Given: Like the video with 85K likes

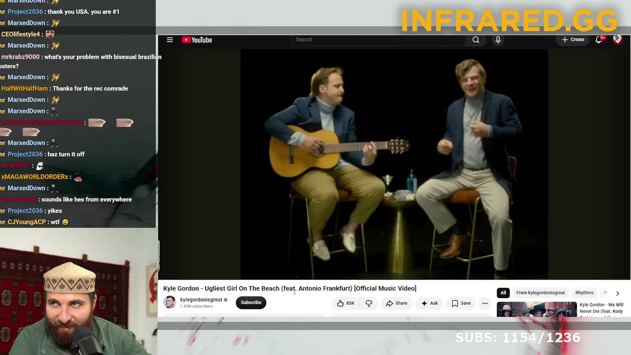Looking at the screenshot, I should [346, 303].
